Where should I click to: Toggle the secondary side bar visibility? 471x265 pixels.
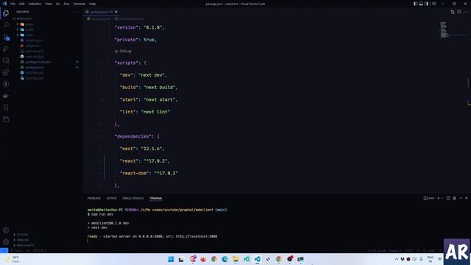tap(427, 4)
